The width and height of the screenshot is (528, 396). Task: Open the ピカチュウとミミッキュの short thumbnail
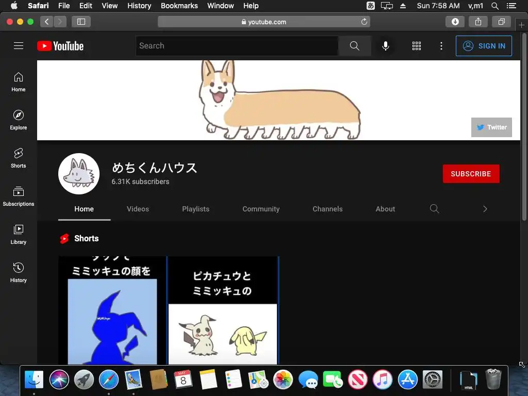(x=223, y=310)
